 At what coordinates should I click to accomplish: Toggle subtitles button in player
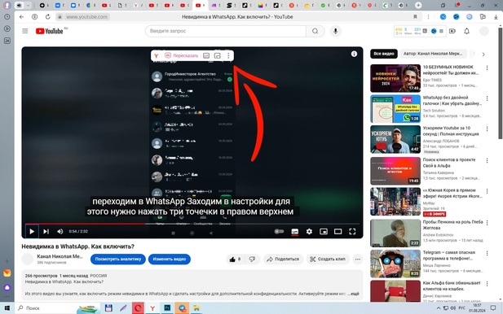click(x=294, y=231)
